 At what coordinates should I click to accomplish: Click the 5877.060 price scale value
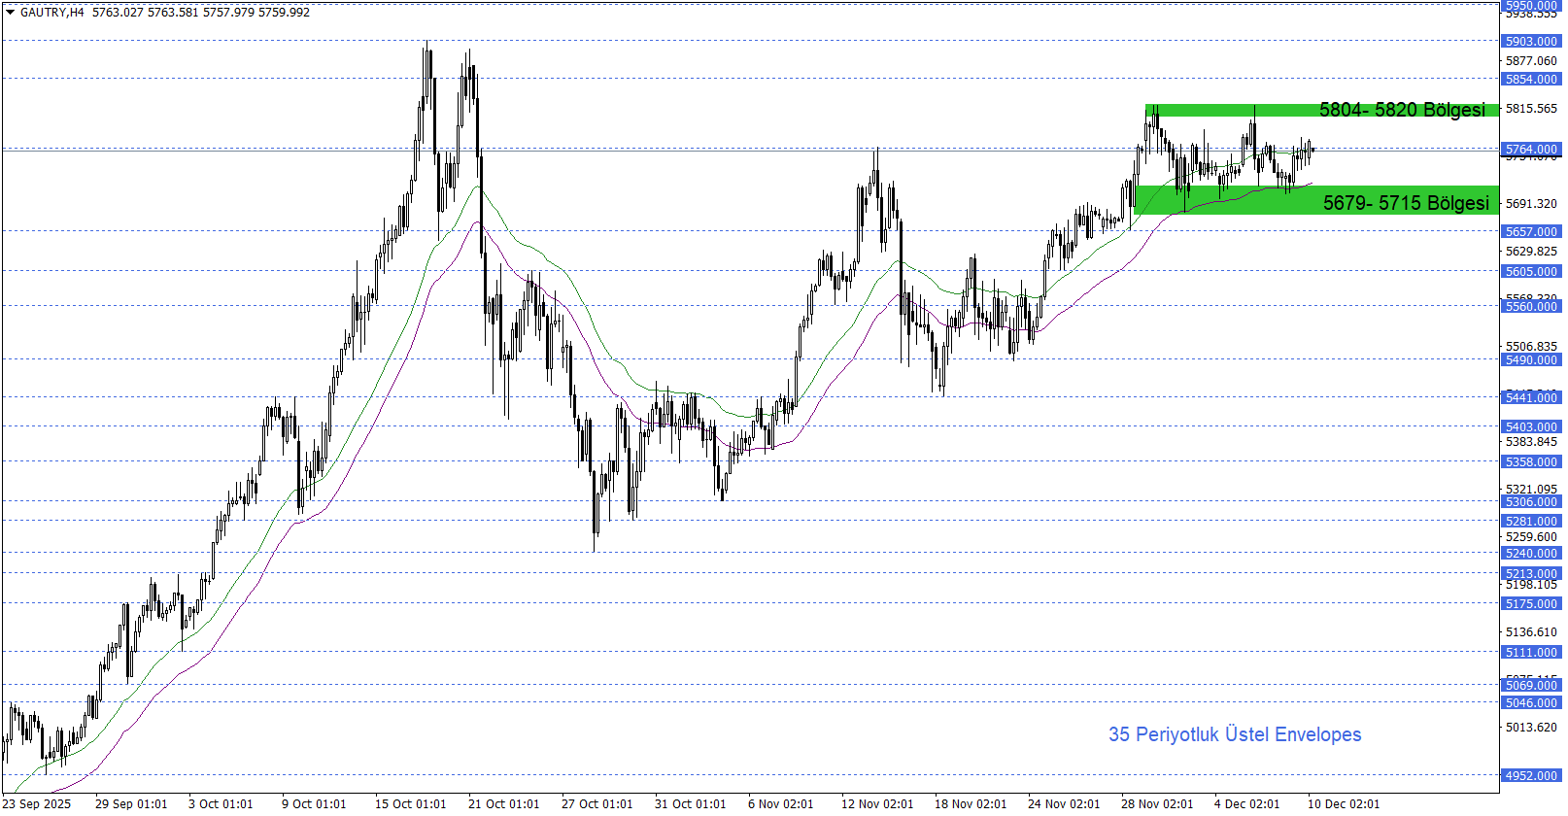1531,60
